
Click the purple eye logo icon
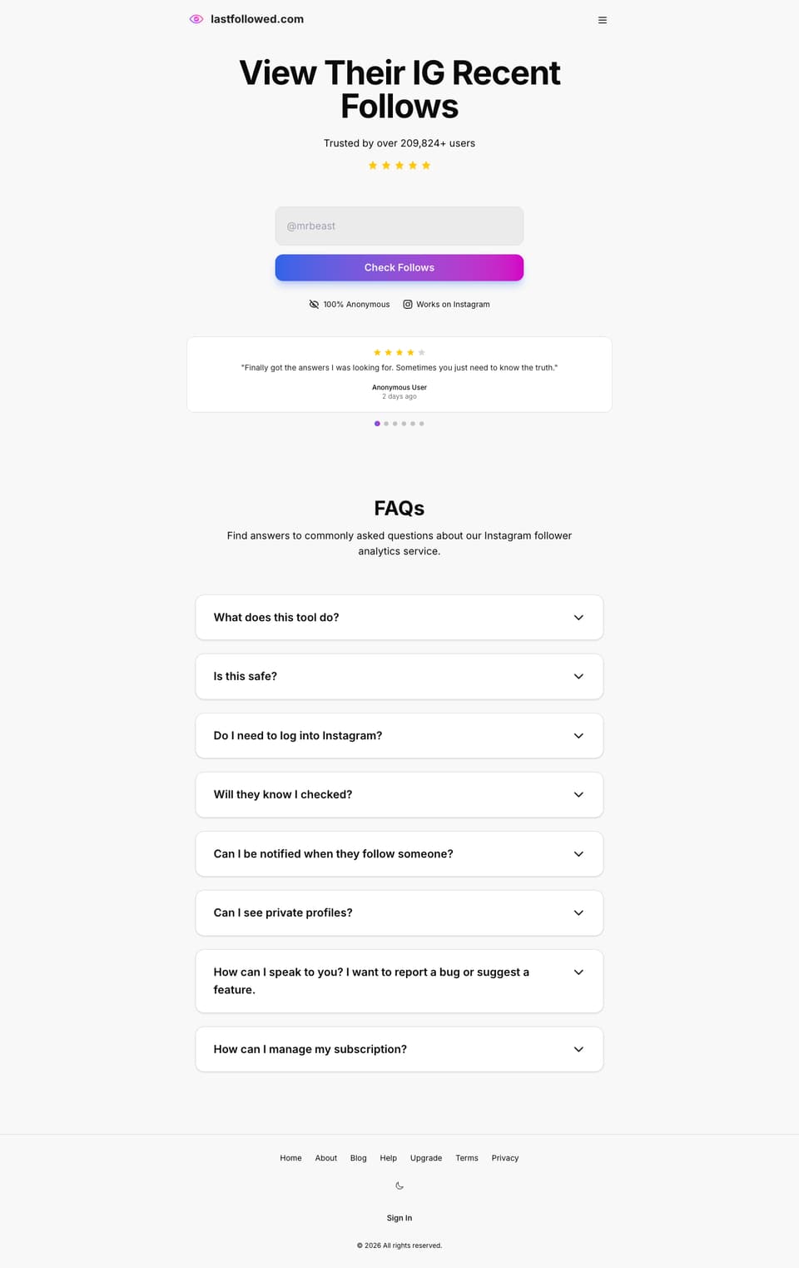196,19
